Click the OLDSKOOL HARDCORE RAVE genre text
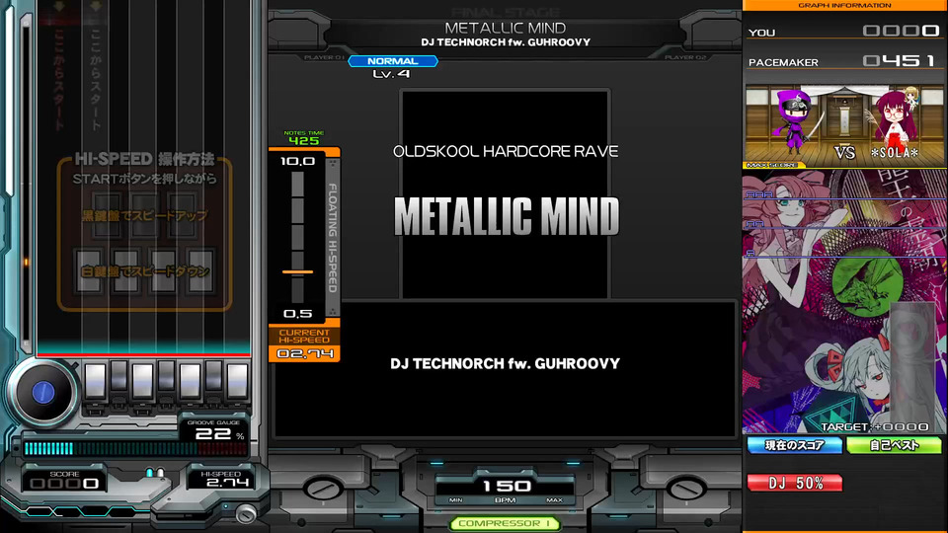 pos(506,151)
